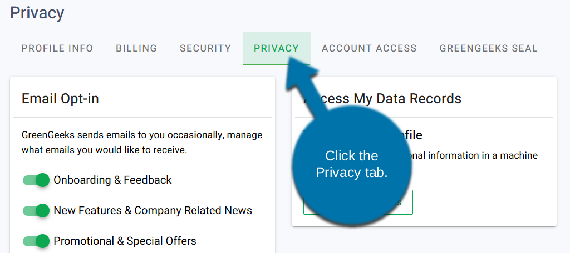Screen dimensions: 570x253
Task: Switch to the GreenGeeks Seal tab
Action: tap(488, 48)
